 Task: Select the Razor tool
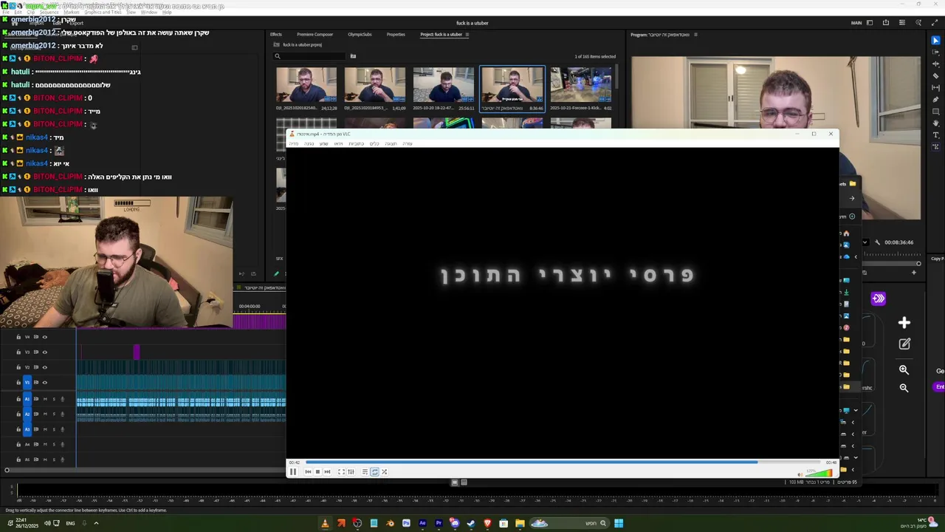[936, 76]
